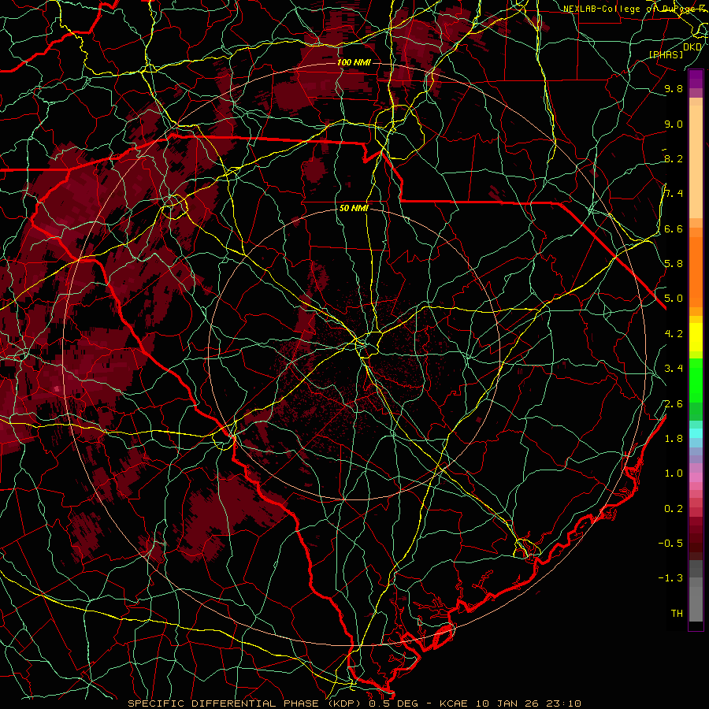This screenshot has height=709, width=709.
Task: Click the 2.6 value on color scale
Action: tap(674, 404)
